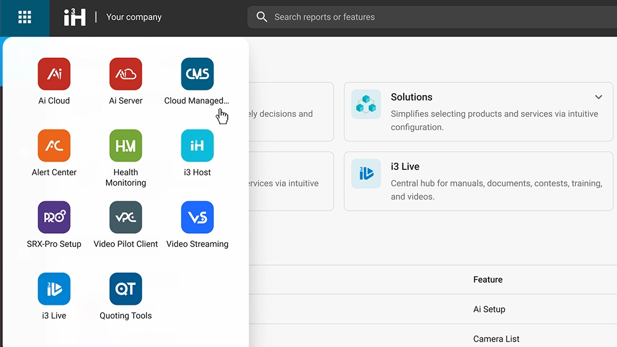This screenshot has height=347, width=617.
Task: Open the i3 Host app icon
Action: point(197,145)
